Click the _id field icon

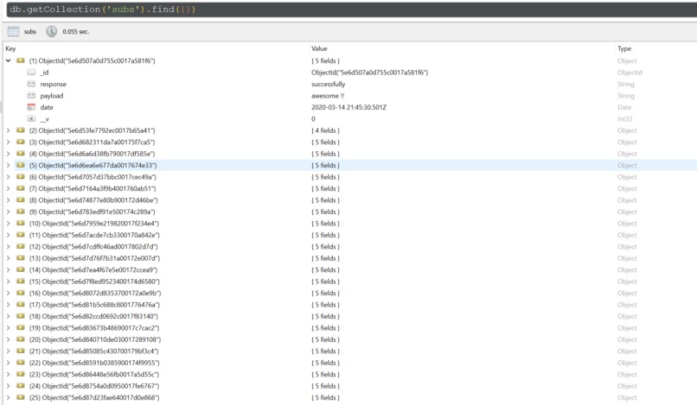[x=31, y=72]
